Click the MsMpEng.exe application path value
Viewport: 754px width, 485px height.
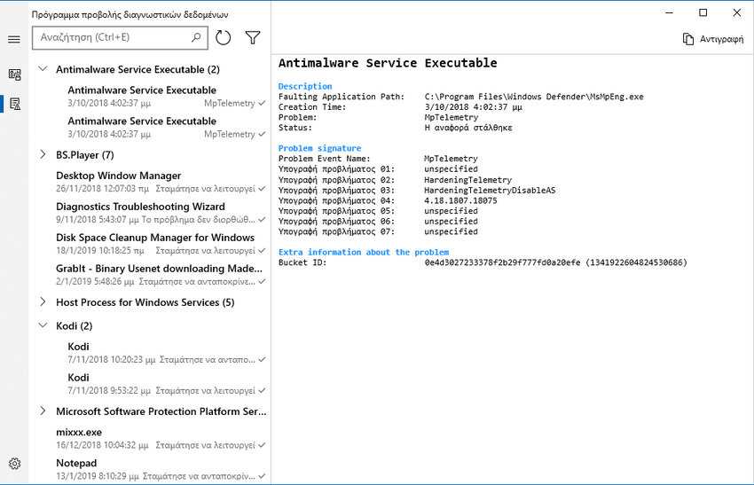click(x=534, y=97)
